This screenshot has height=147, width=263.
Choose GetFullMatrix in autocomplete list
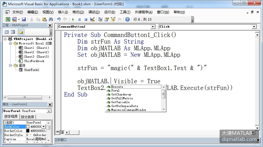pos(133,98)
